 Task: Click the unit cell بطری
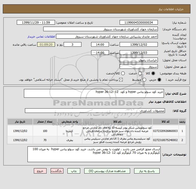(x=70, y=140)
